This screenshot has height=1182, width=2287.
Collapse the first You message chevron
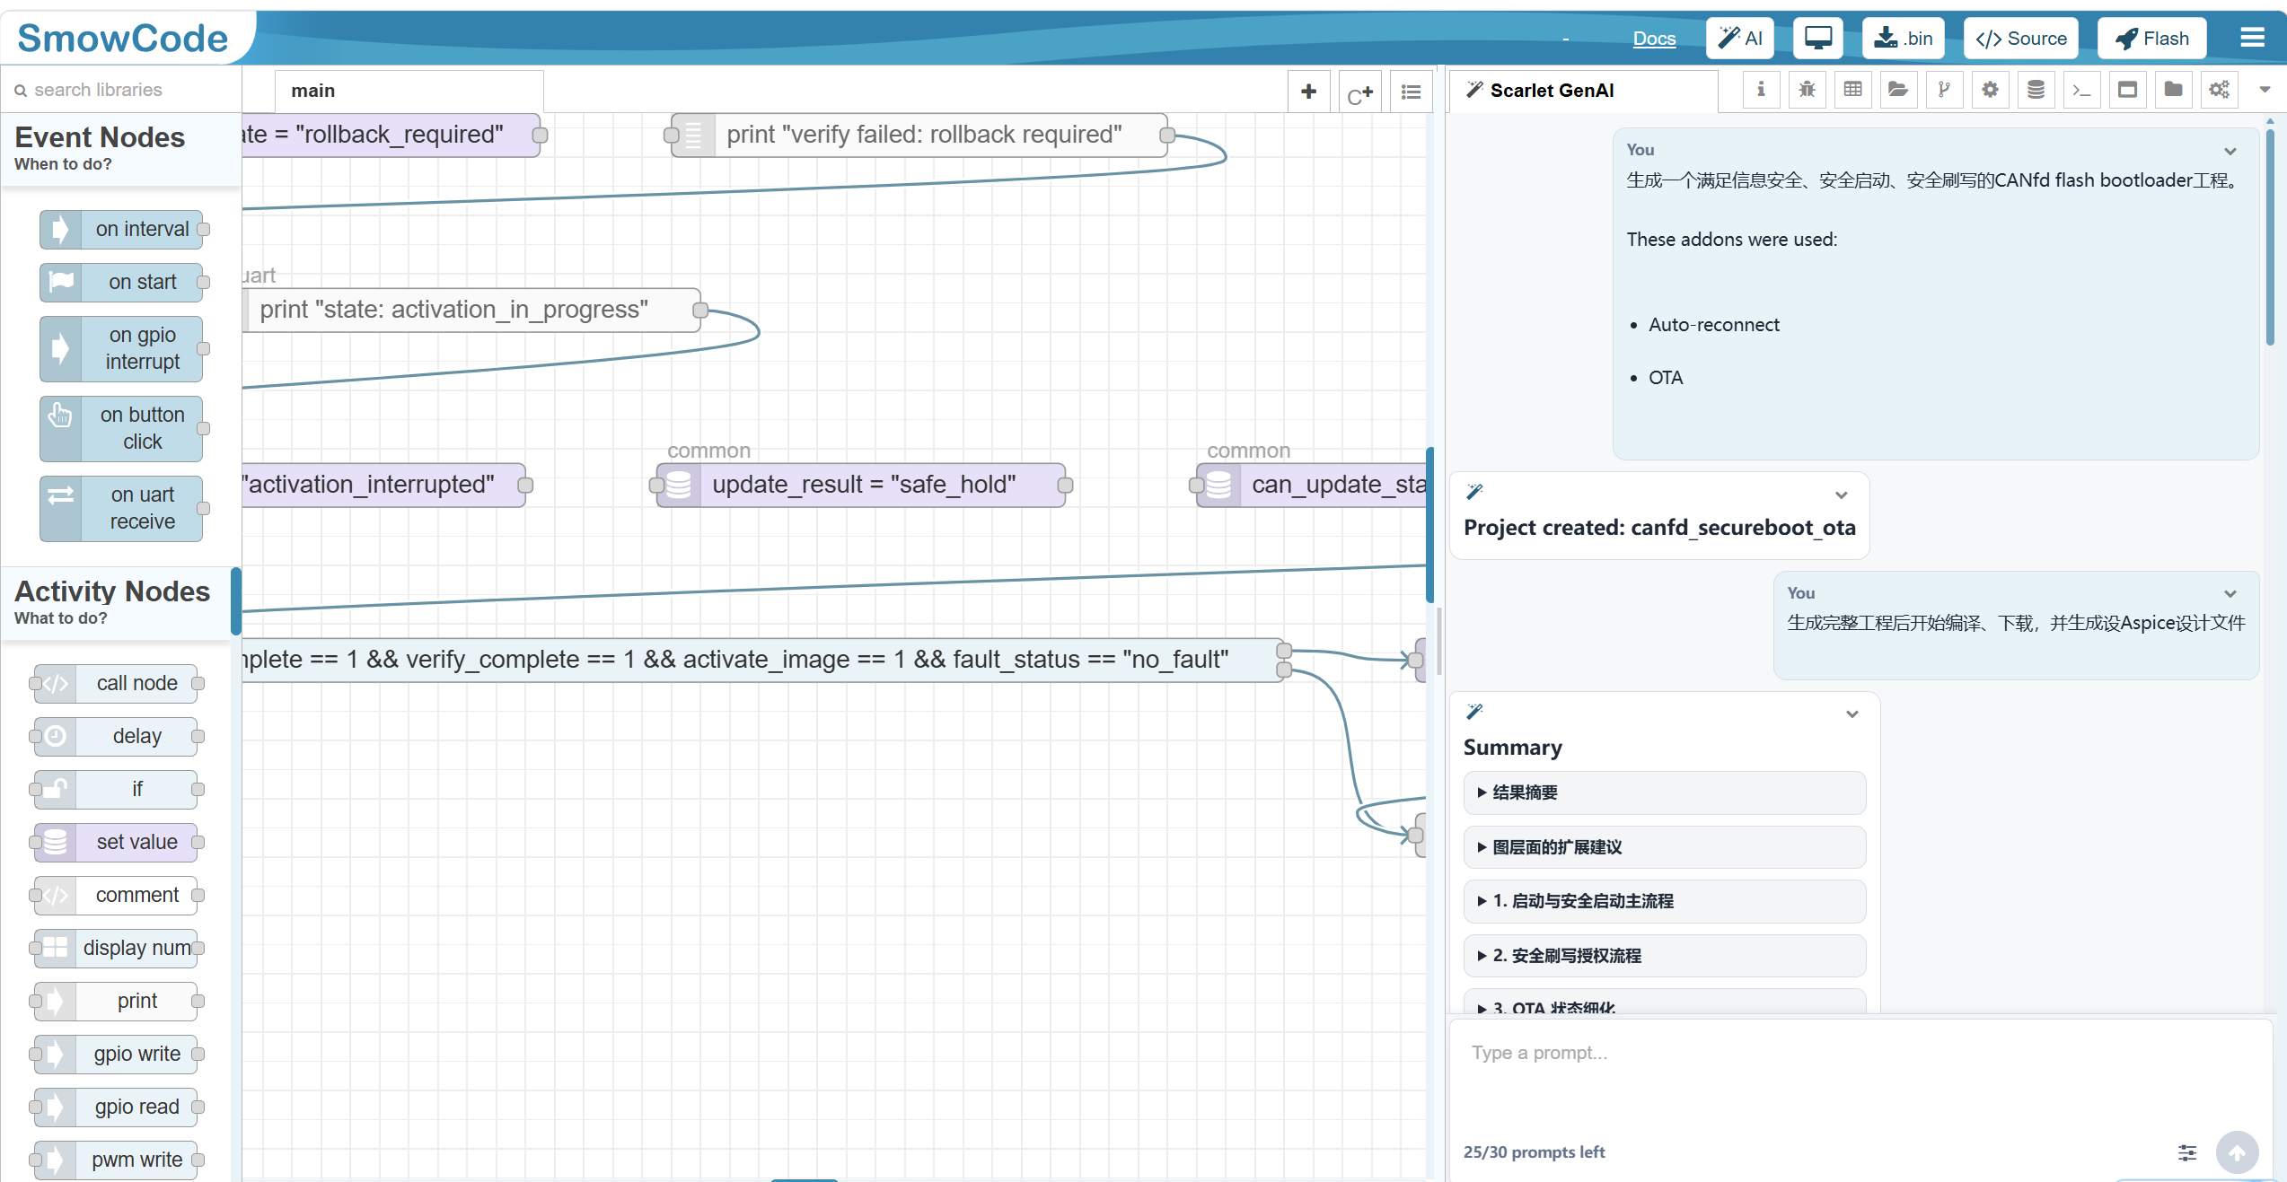(2230, 151)
